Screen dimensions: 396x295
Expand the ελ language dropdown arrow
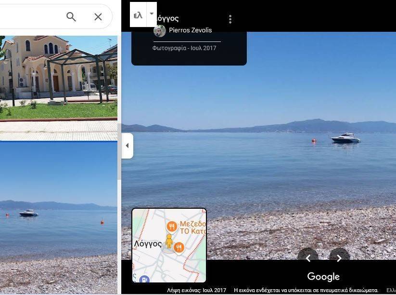point(152,14)
